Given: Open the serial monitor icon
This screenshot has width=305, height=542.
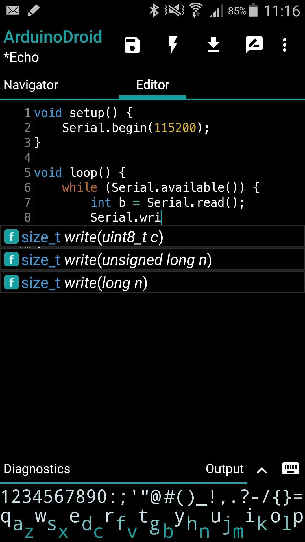Looking at the screenshot, I should click(x=254, y=44).
